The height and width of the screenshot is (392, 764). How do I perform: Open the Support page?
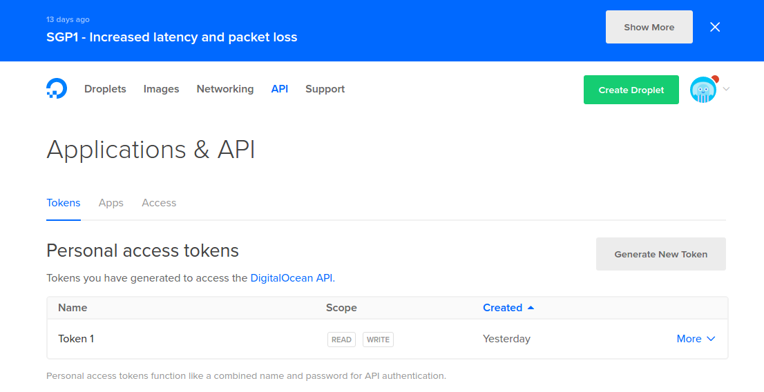(x=325, y=89)
